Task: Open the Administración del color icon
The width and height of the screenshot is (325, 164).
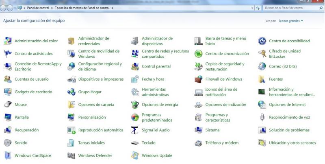Action: pos(8,41)
